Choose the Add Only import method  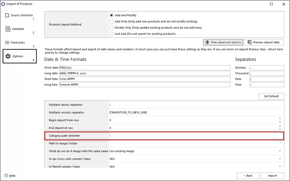click(x=111, y=21)
